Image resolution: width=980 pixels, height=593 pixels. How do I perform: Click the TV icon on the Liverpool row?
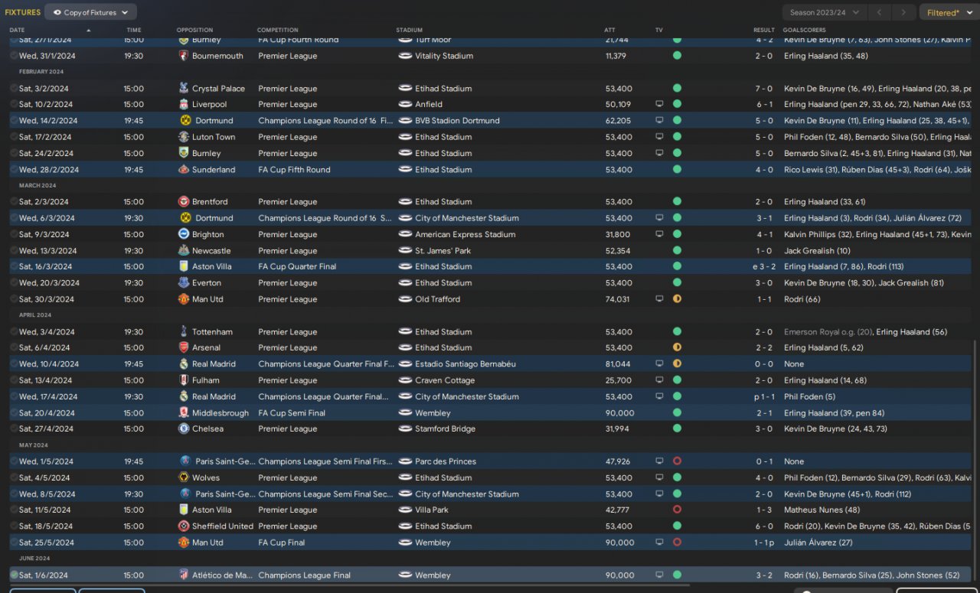click(x=659, y=104)
